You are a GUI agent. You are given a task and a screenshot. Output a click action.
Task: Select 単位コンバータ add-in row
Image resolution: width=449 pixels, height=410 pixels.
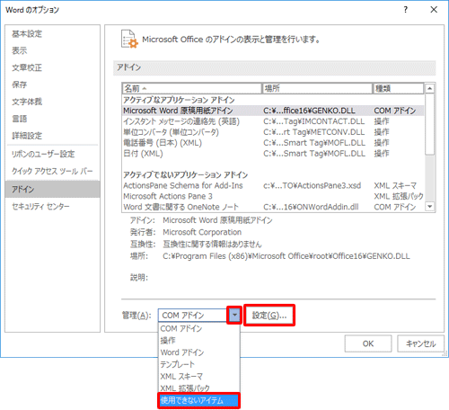pos(273,132)
